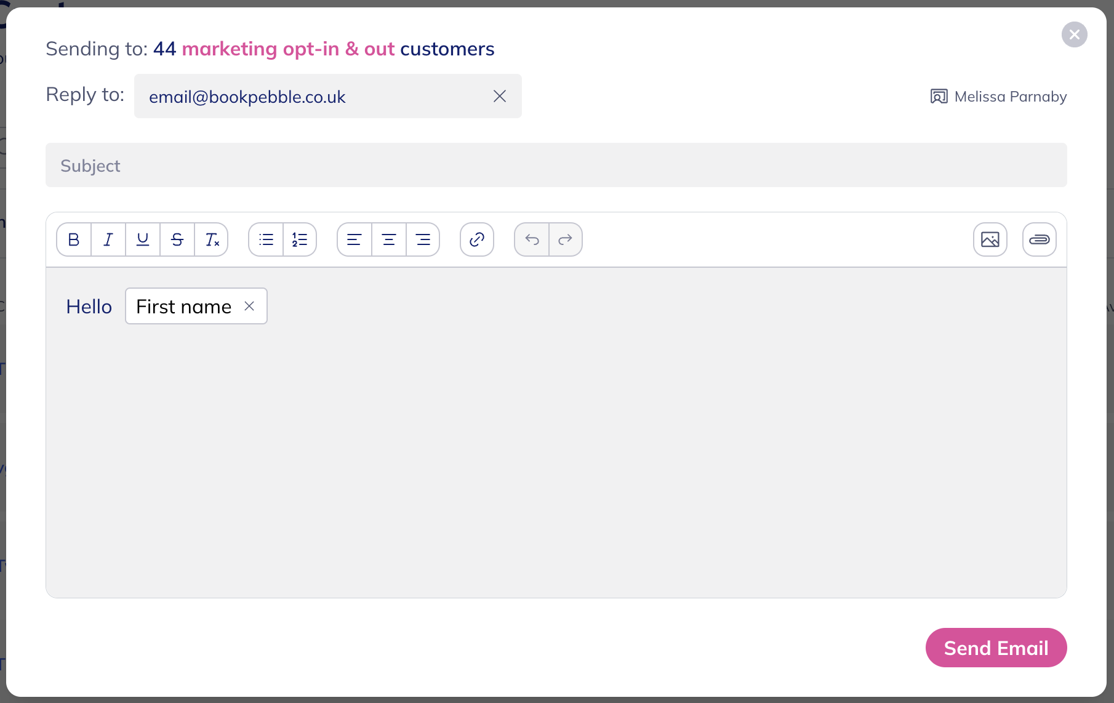Toggle bold formatting
Viewport: 1114px width, 703px height.
pos(74,239)
